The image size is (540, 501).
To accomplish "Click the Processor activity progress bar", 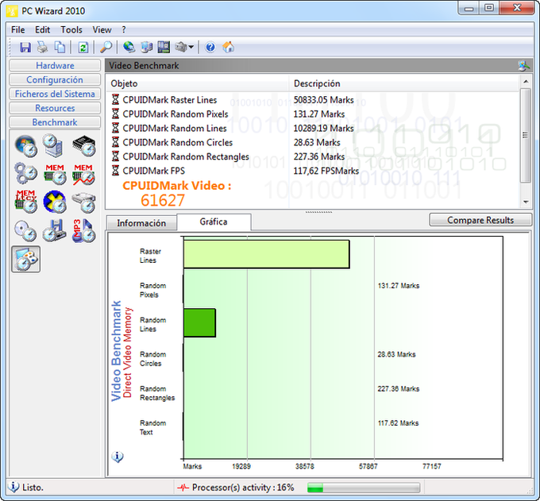I will pyautogui.click(x=364, y=488).
